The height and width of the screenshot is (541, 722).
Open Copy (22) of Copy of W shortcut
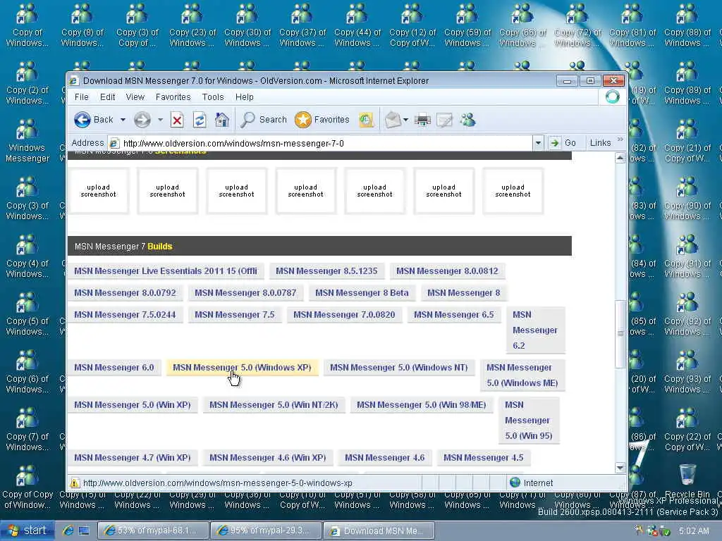(687, 430)
